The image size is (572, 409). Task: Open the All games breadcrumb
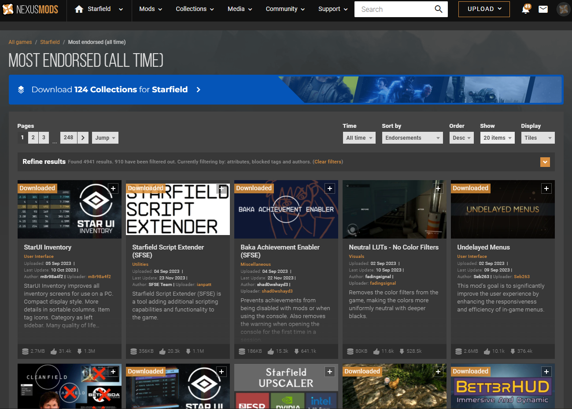pyautogui.click(x=20, y=42)
